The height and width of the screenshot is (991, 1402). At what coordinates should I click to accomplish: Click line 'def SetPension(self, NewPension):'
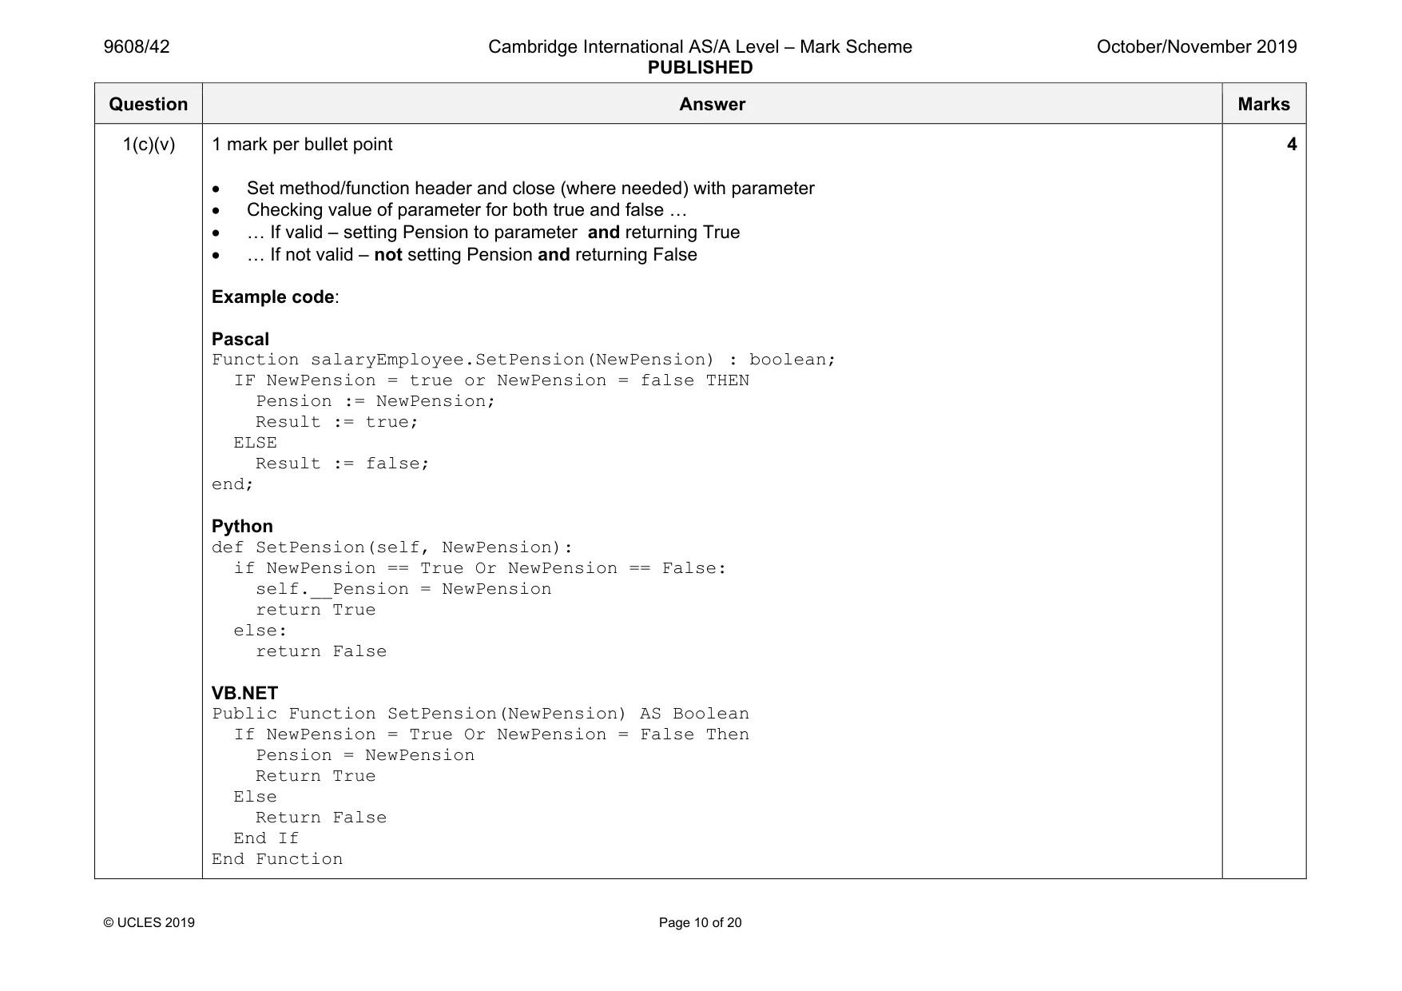tap(392, 547)
